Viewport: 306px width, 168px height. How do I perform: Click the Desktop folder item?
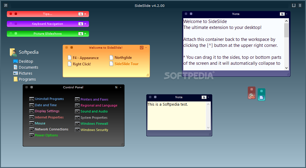[26, 61]
